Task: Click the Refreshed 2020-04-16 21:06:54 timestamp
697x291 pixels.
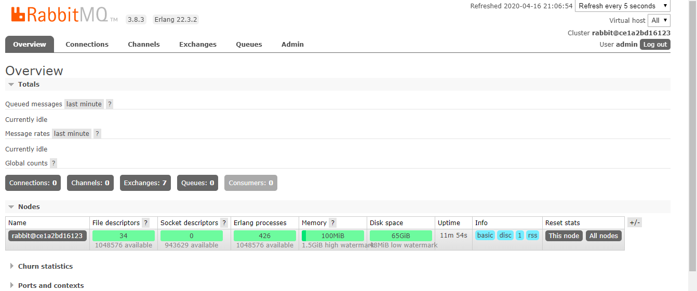Action: [x=521, y=6]
